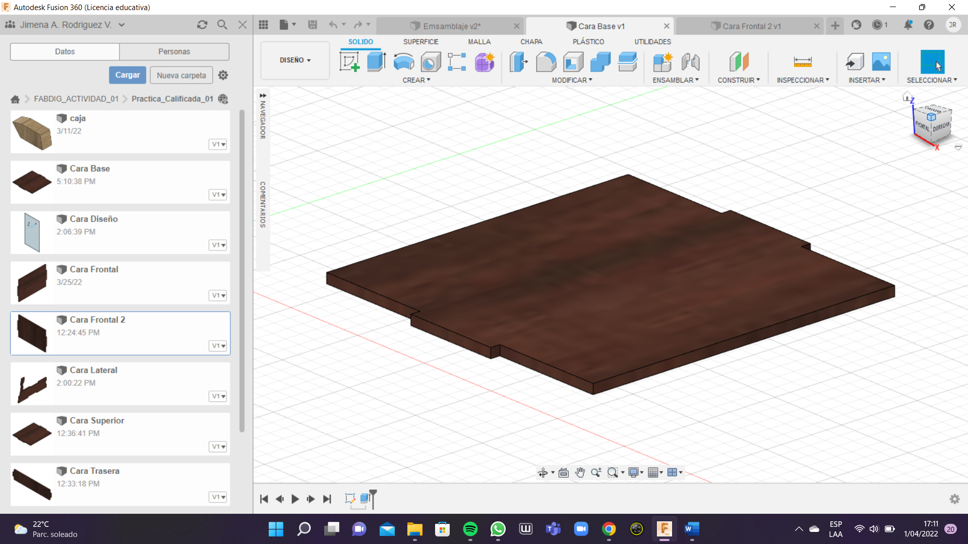Expand the Navegador panel arrows
968x544 pixels.
[x=263, y=95]
